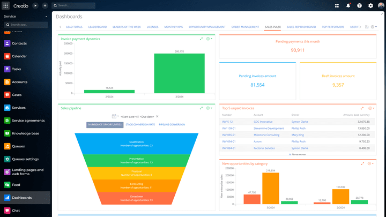Click the notifications bell icon
The height and width of the screenshot is (217, 386).
point(348,5)
